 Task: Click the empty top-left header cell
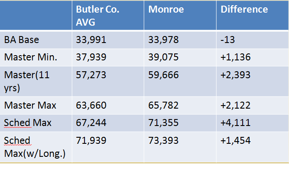(x=36, y=15)
